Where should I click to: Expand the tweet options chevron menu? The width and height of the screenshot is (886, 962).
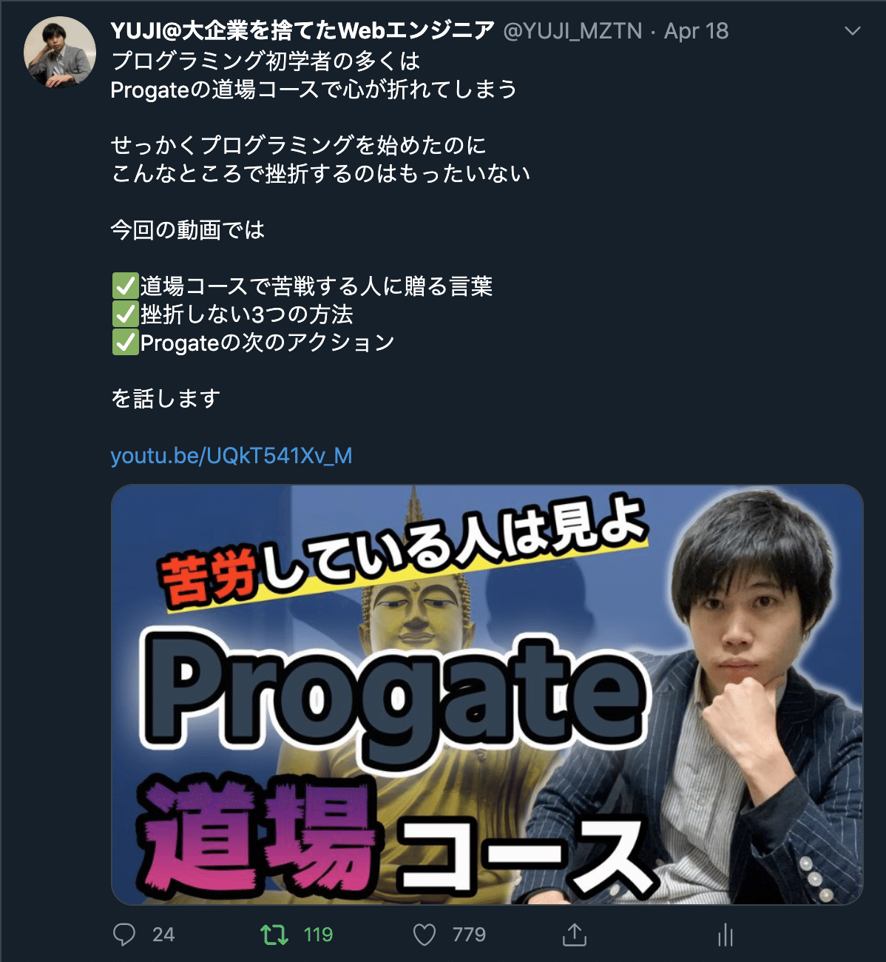click(853, 31)
